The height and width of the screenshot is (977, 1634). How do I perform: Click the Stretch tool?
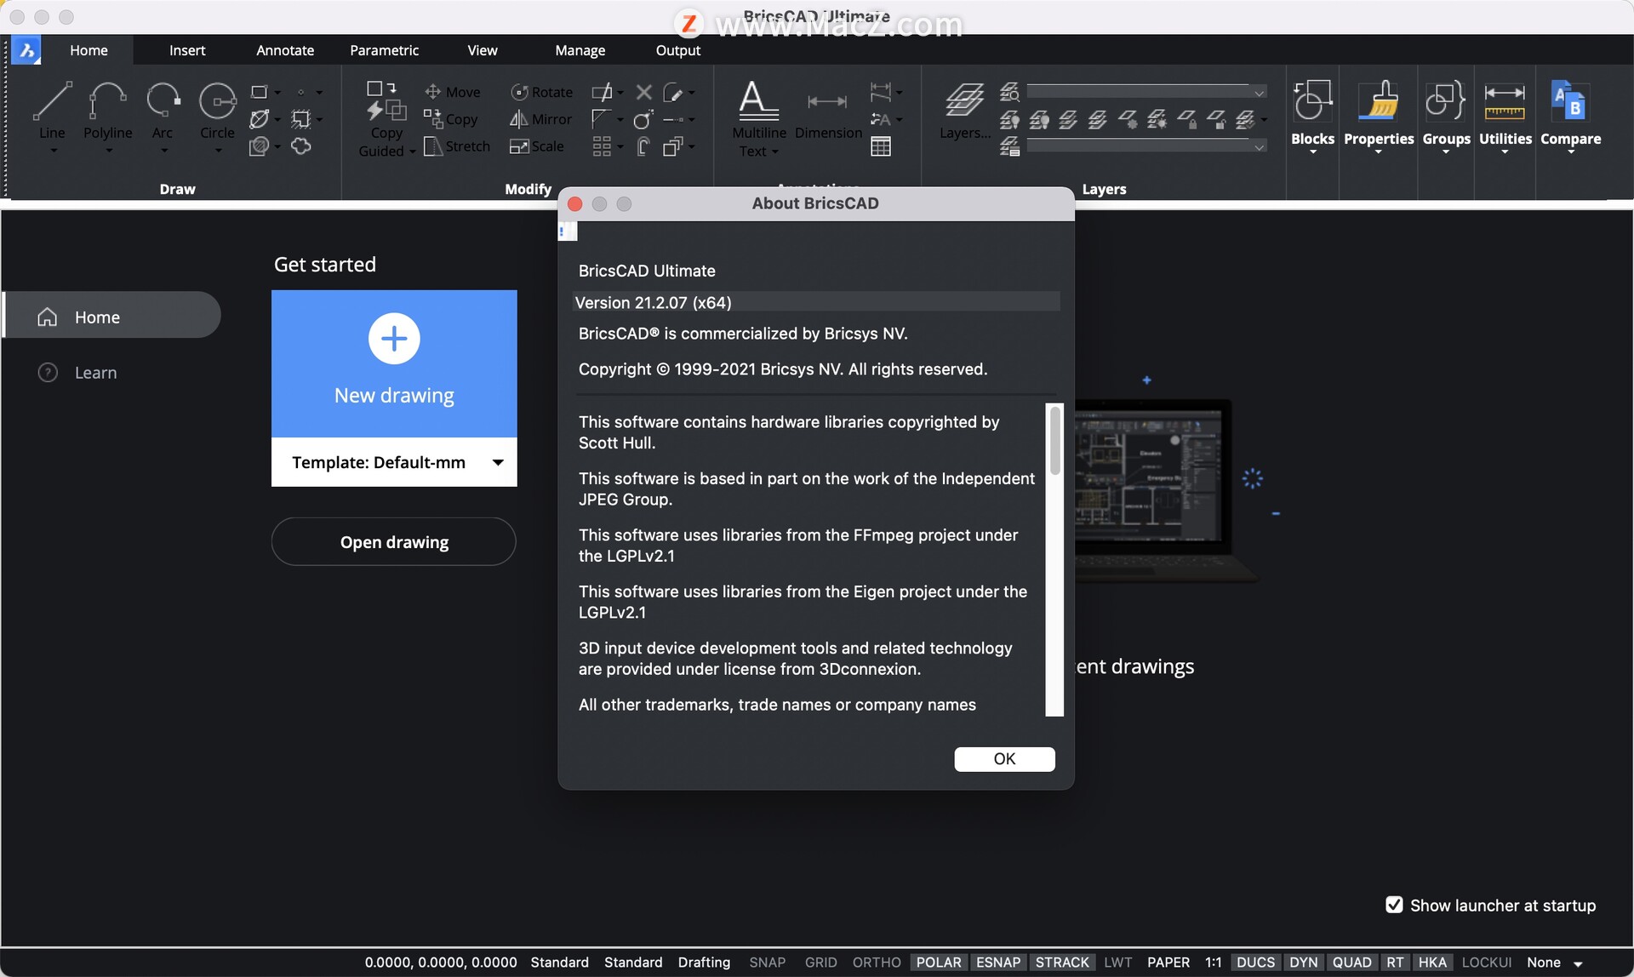pyautogui.click(x=457, y=146)
